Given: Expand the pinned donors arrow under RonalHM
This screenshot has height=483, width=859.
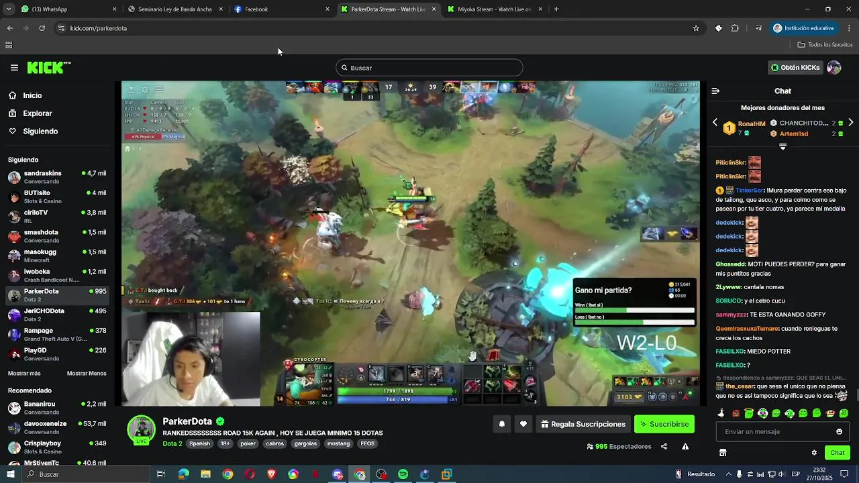Looking at the screenshot, I should click(x=782, y=146).
